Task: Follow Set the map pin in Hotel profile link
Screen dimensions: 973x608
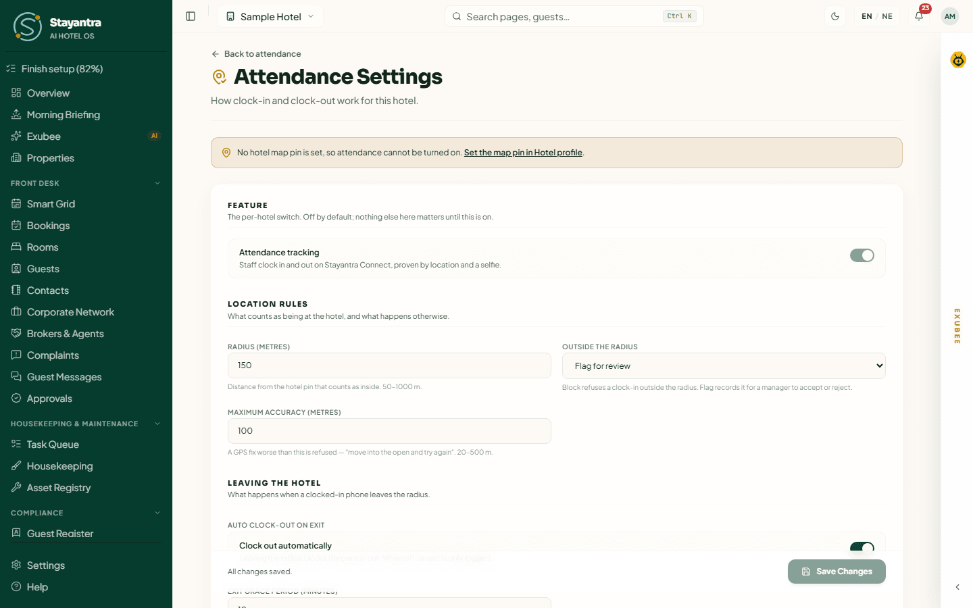Action: click(523, 153)
